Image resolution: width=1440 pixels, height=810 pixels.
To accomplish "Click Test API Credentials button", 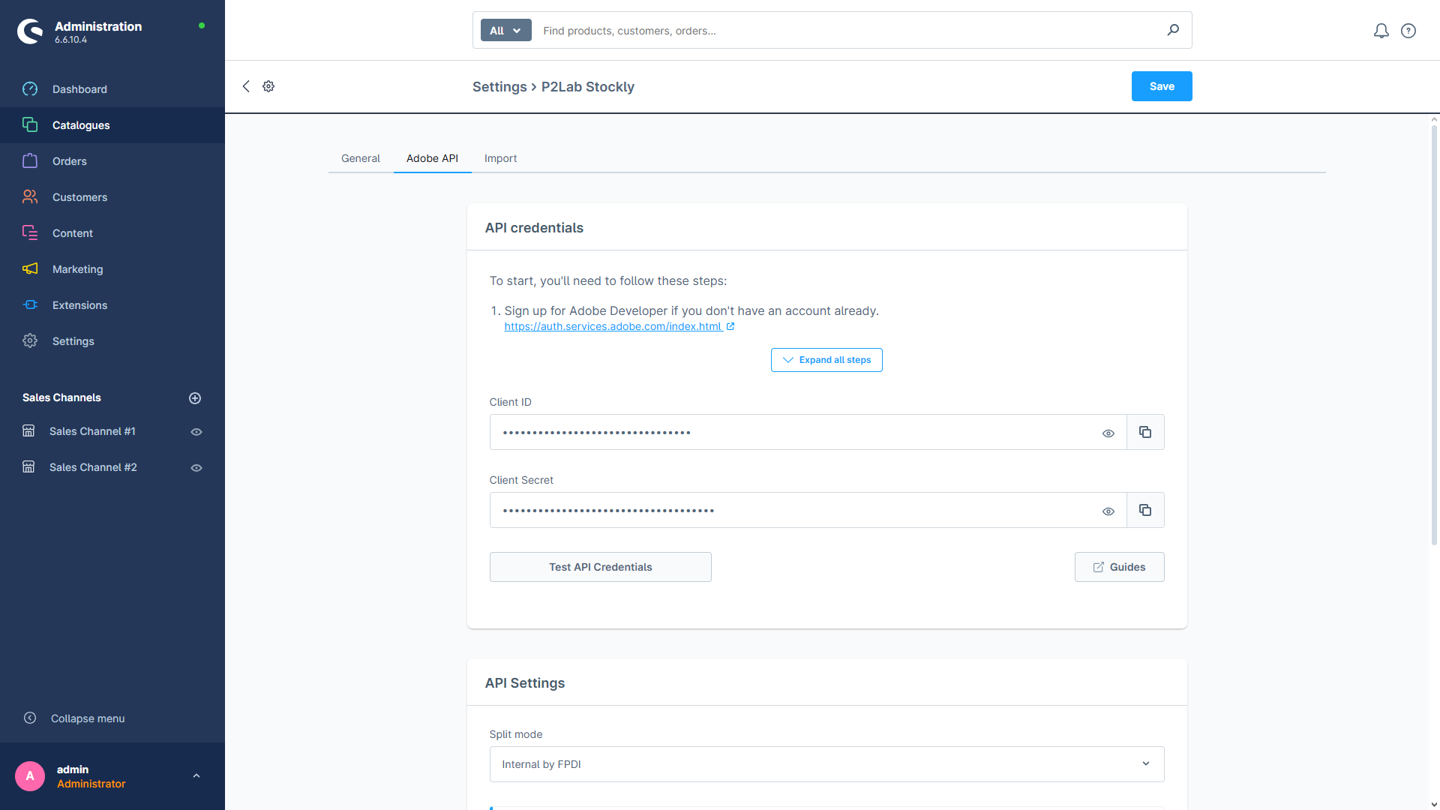I will (x=600, y=567).
